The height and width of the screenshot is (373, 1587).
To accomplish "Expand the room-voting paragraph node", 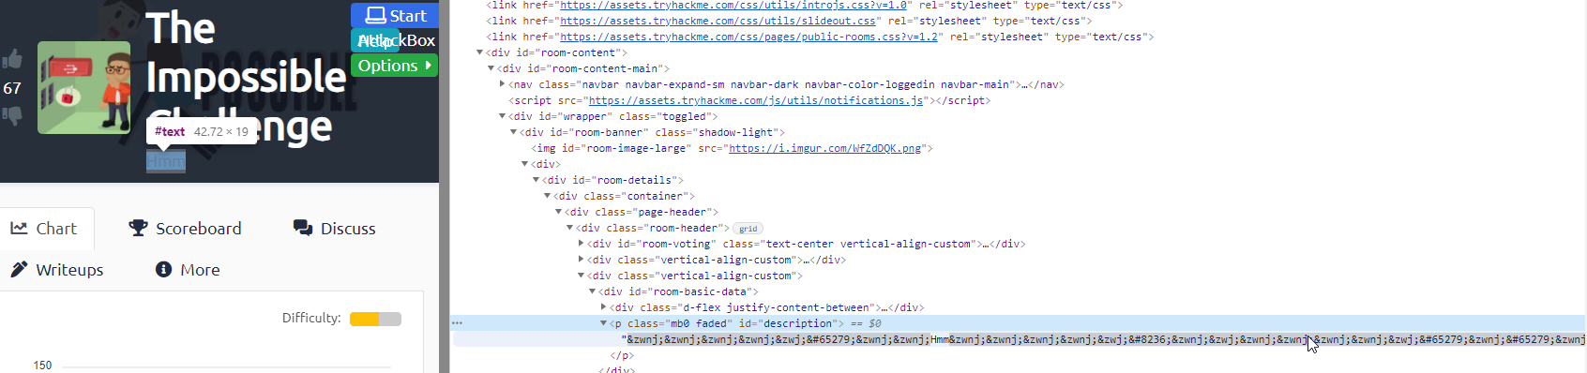I will (581, 244).
